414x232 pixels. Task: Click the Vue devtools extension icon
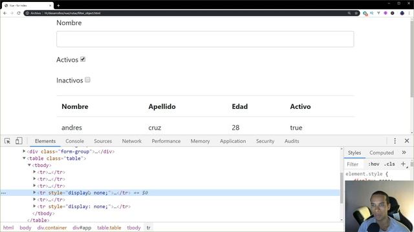pyautogui.click(x=378, y=13)
